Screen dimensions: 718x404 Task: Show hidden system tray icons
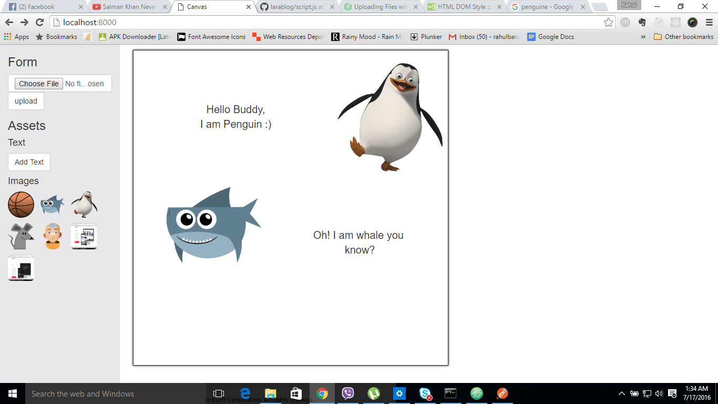622,393
